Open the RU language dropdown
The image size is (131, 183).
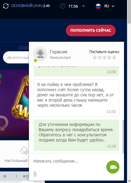(109, 6)
